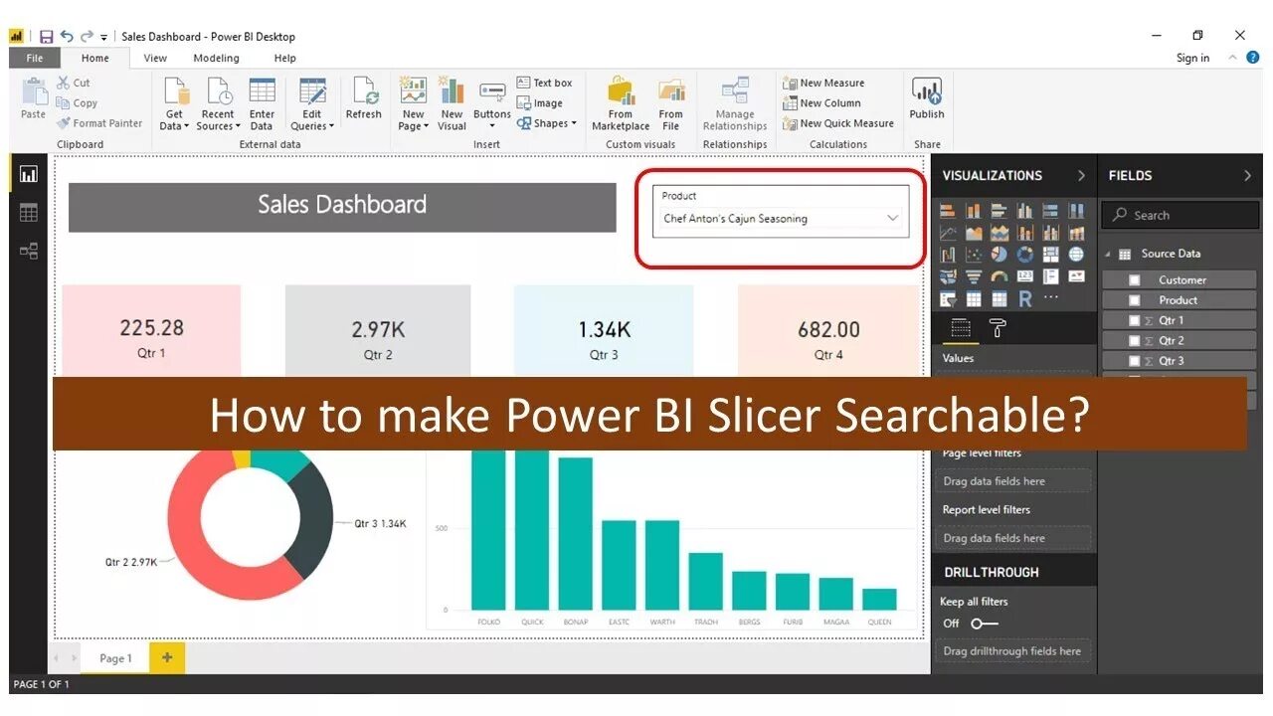The image size is (1273, 716).
Task: Select the Card (123) visualization
Action: tap(1025, 276)
